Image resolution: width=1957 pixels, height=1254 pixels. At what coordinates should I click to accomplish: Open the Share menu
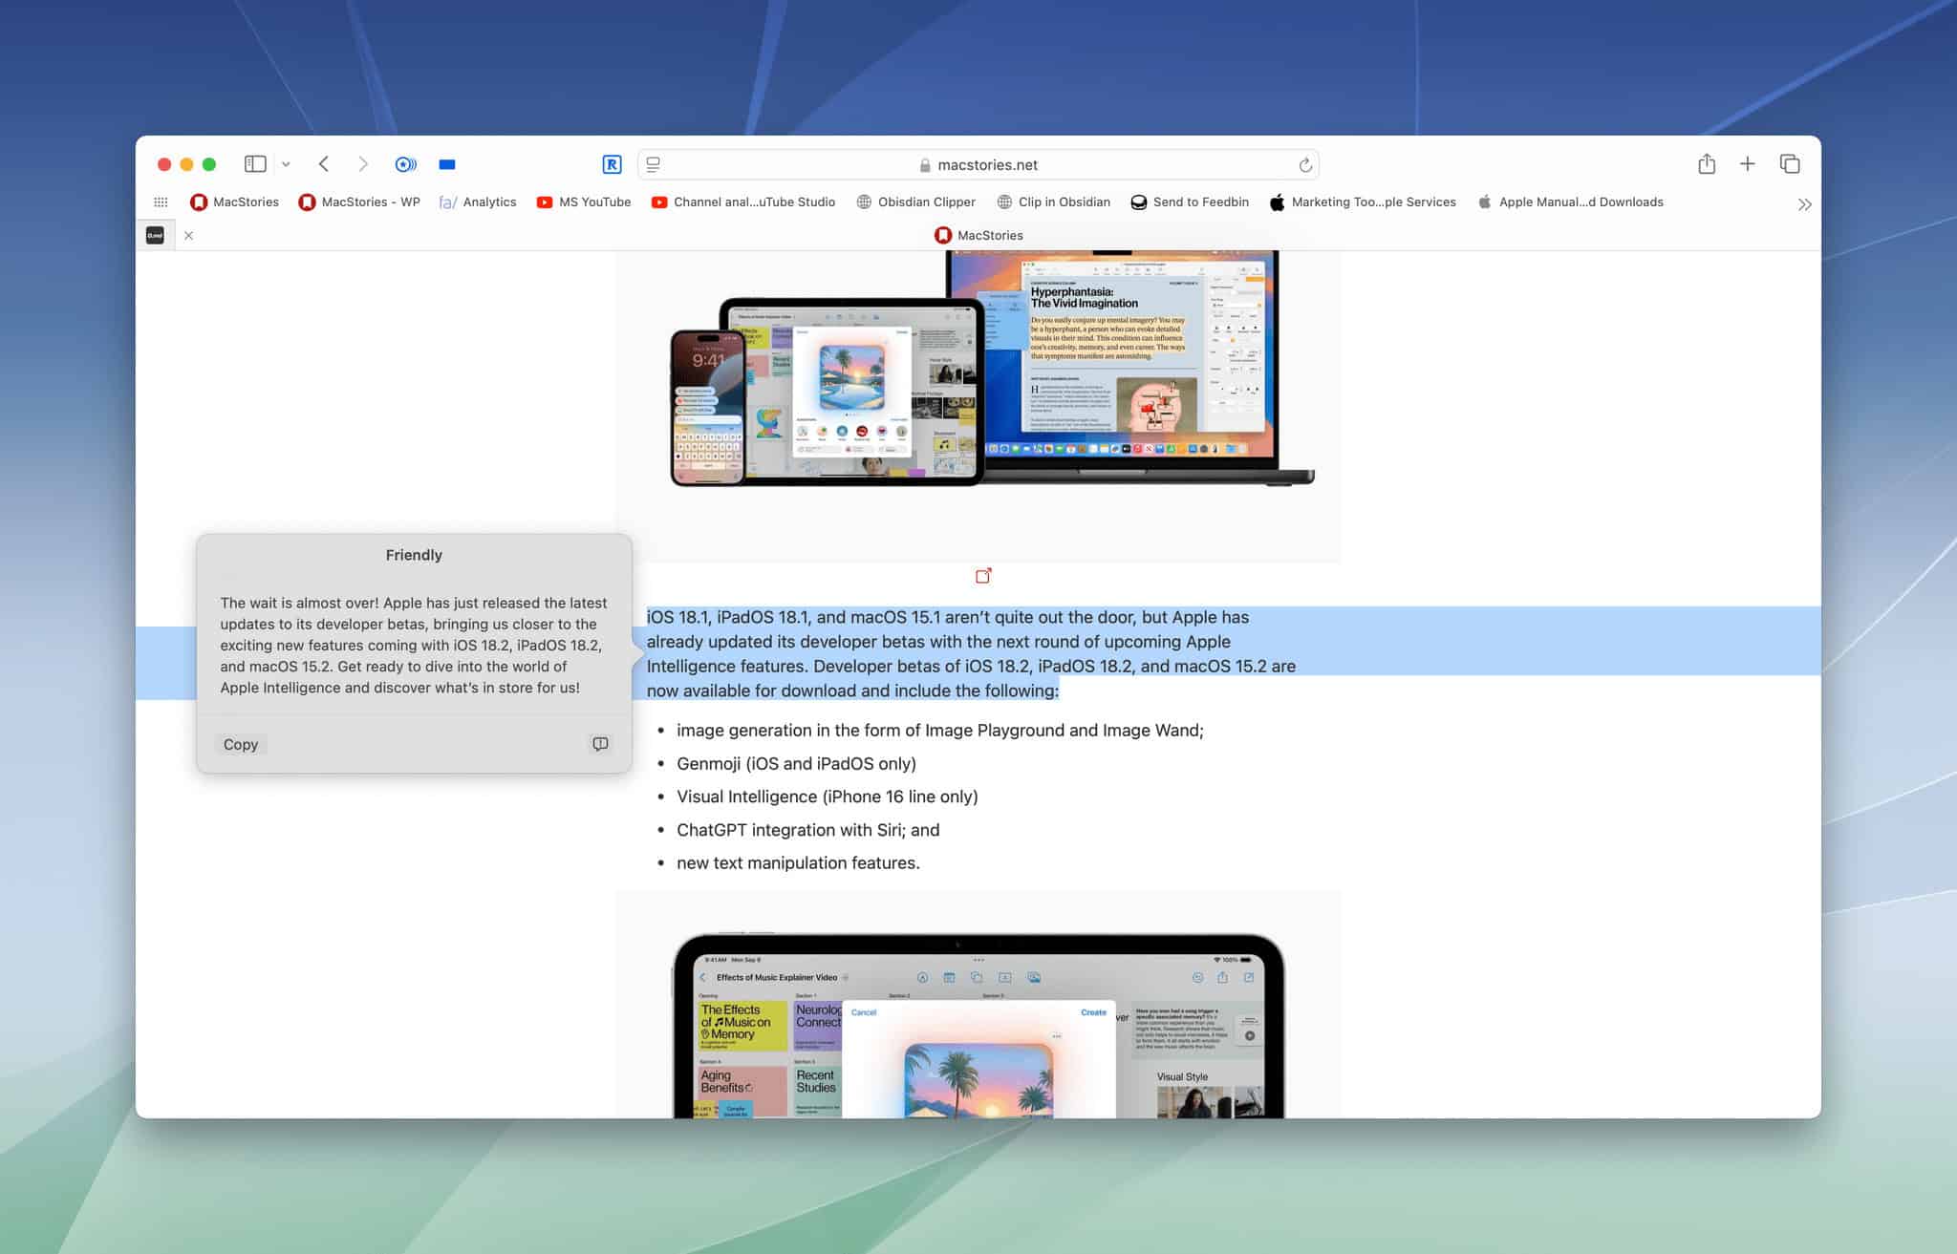click(x=1707, y=164)
